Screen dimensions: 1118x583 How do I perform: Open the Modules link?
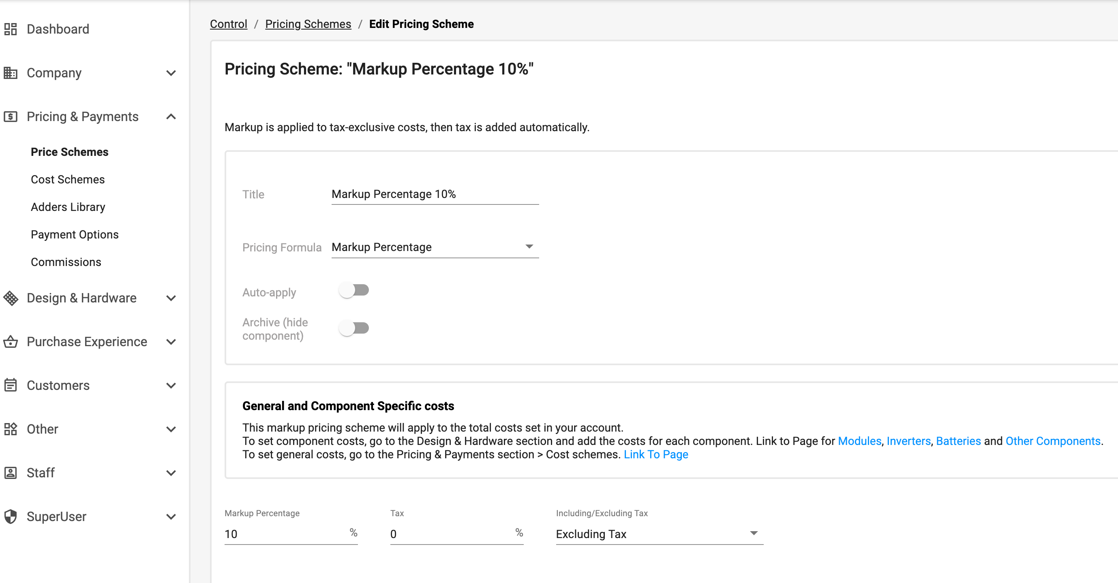pyautogui.click(x=859, y=441)
